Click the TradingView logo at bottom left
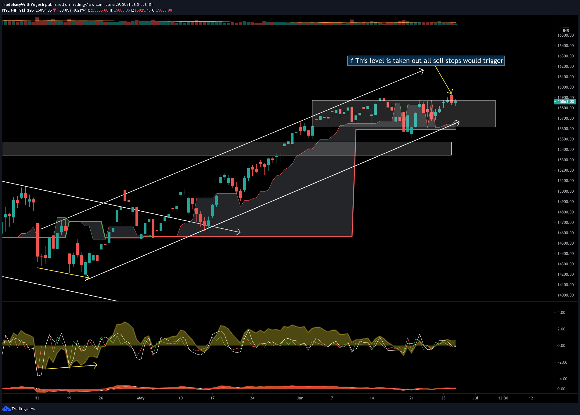Screen dimensions: 580x415 pyautogui.click(x=19, y=409)
